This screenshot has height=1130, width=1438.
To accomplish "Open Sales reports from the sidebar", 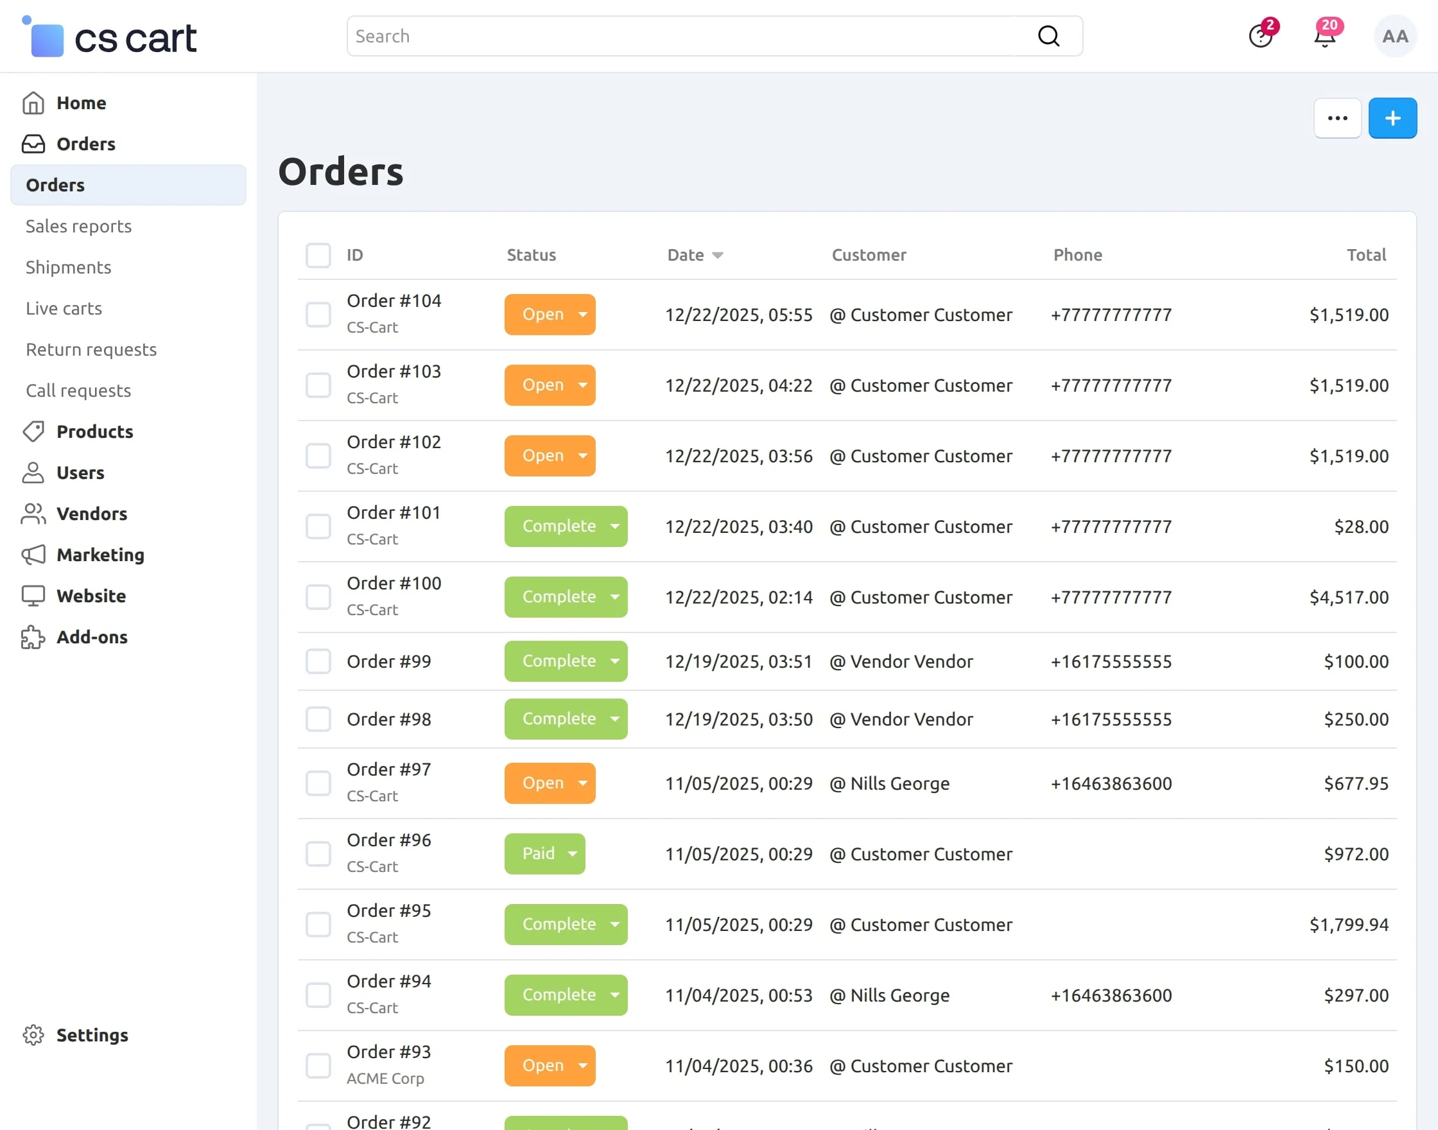I will [78, 225].
